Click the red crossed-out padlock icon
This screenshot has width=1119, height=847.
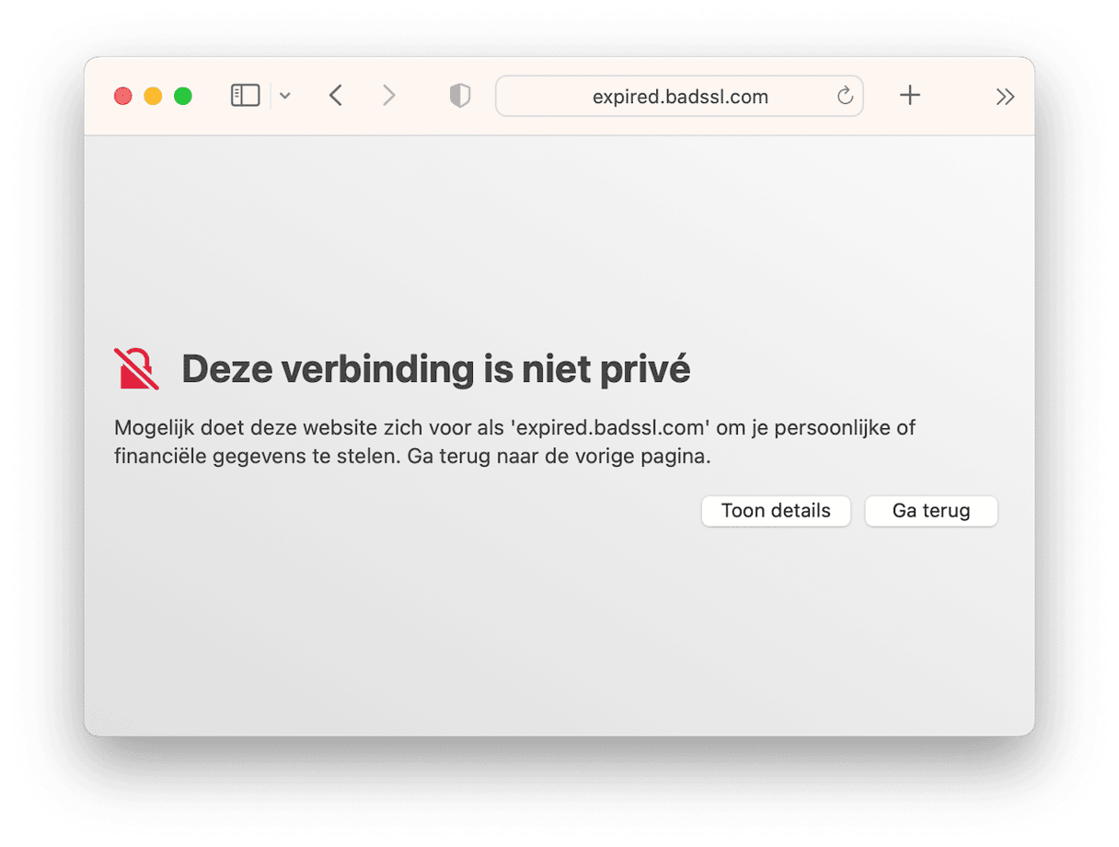(136, 369)
